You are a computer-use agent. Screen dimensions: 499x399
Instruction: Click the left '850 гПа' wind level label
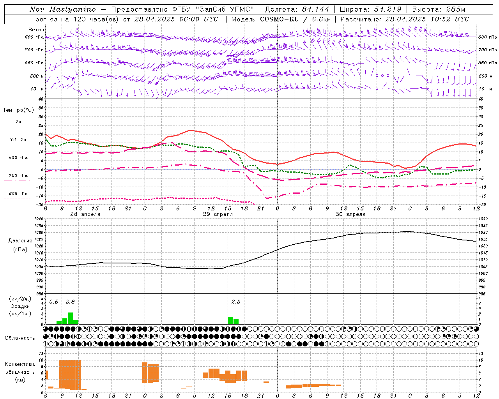click(x=34, y=63)
